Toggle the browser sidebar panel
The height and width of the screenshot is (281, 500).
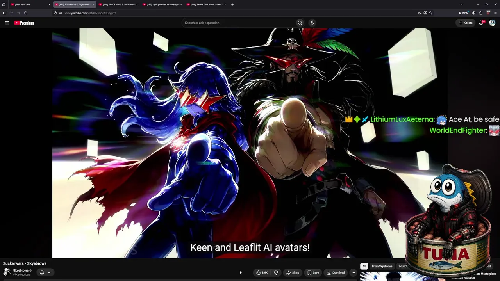pos(5,13)
